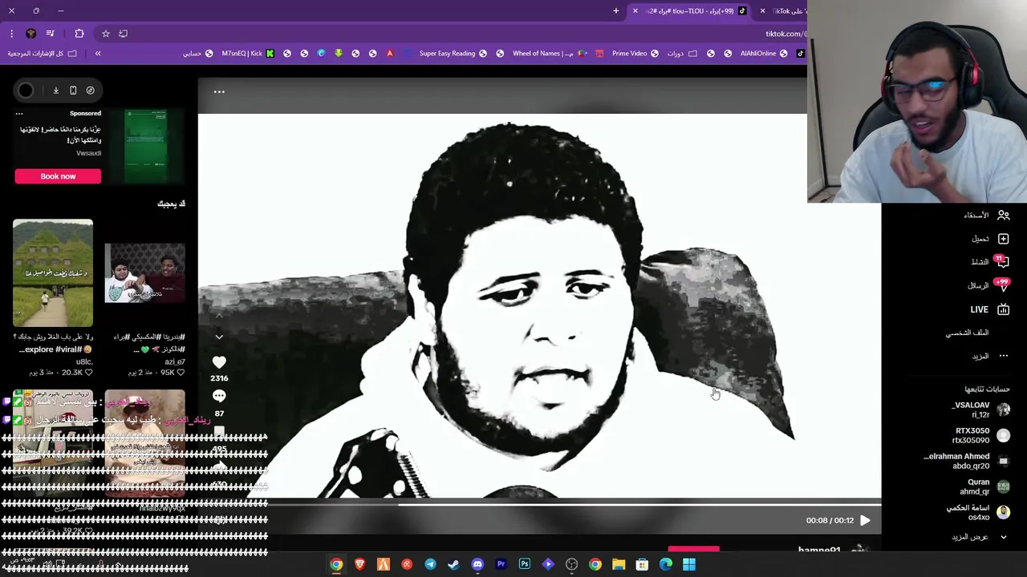Viewport: 1027px width, 577px height.
Task: Open 'M7snEQ | Kick' bookmark
Action: coord(248,54)
